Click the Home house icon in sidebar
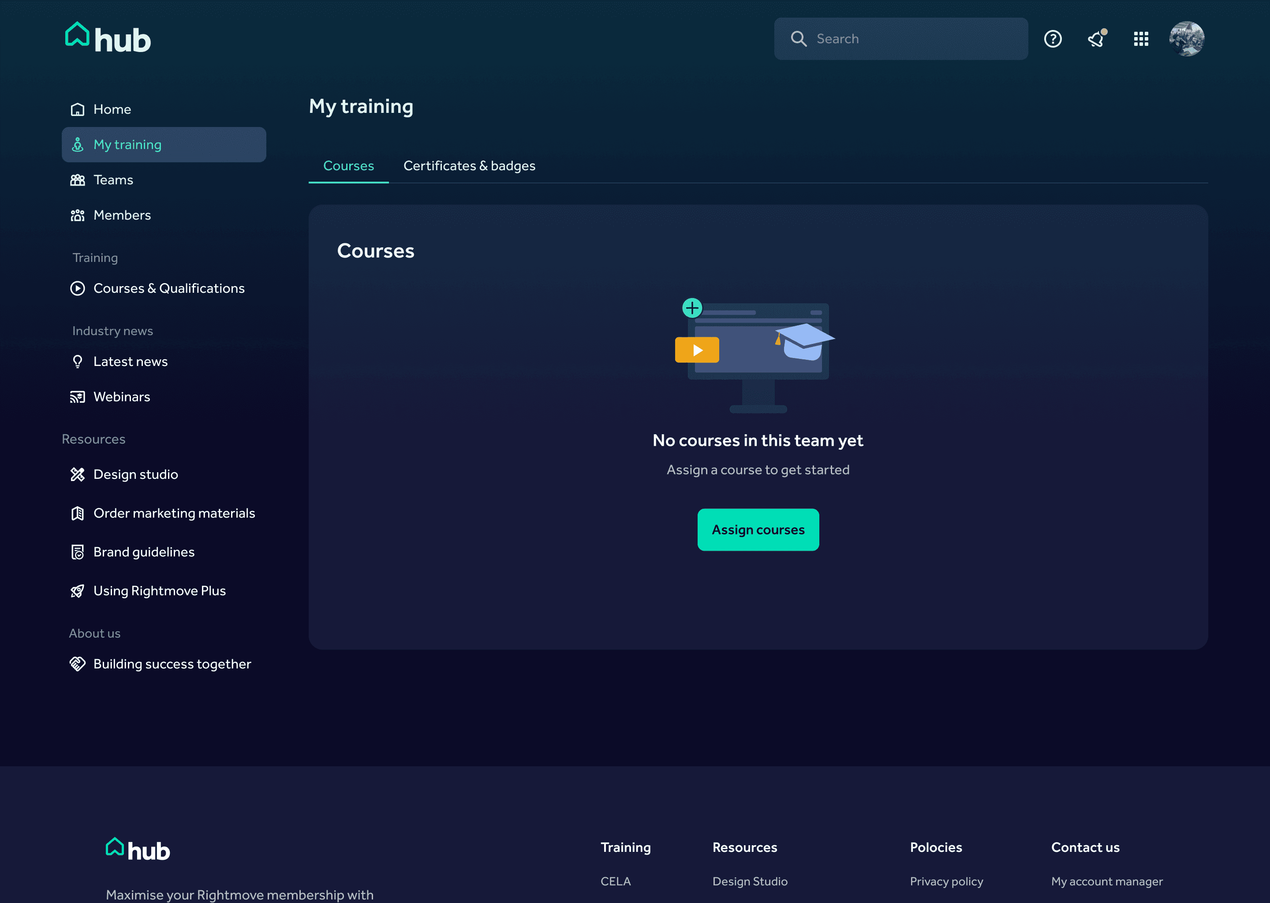Screen dimensions: 1270x903 click(78, 109)
